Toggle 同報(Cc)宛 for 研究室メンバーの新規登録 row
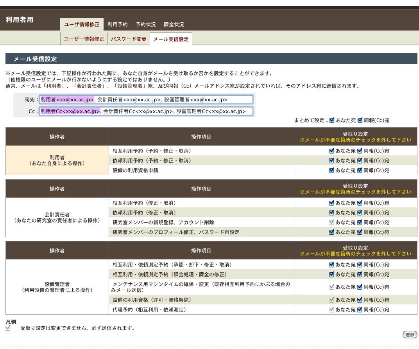Screen dimensions: 419x349 tap(360, 222)
